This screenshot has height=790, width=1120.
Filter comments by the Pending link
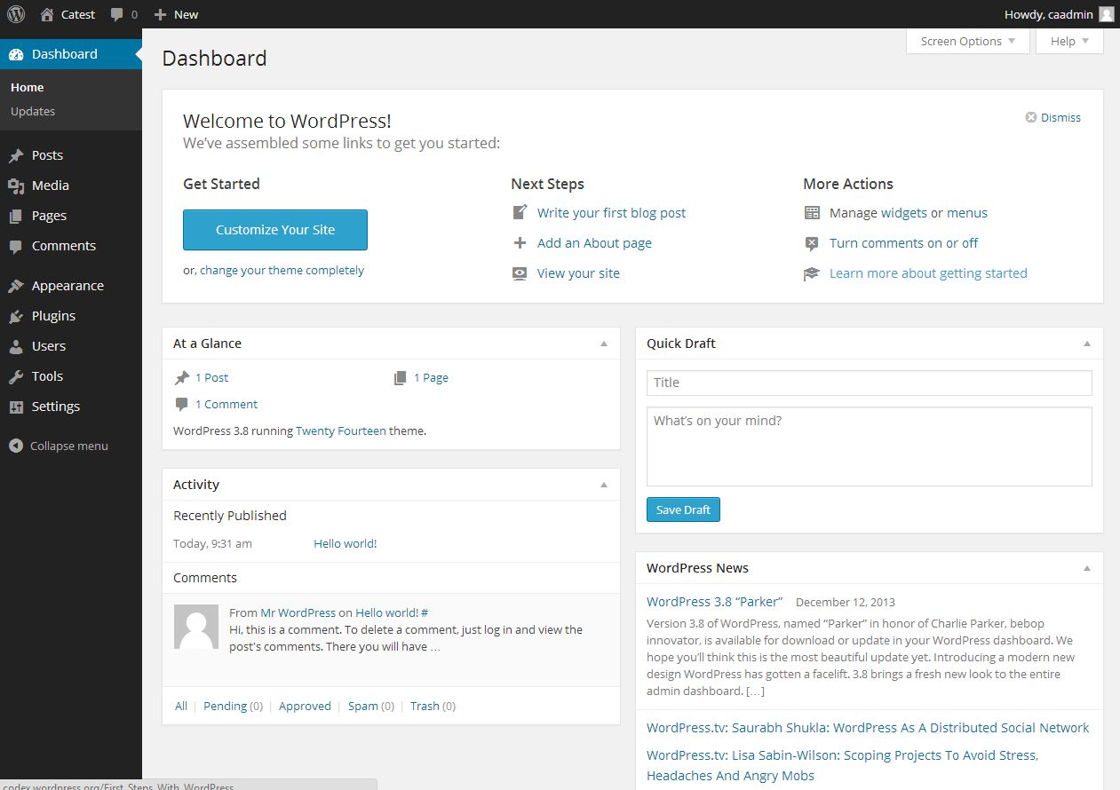tap(225, 707)
